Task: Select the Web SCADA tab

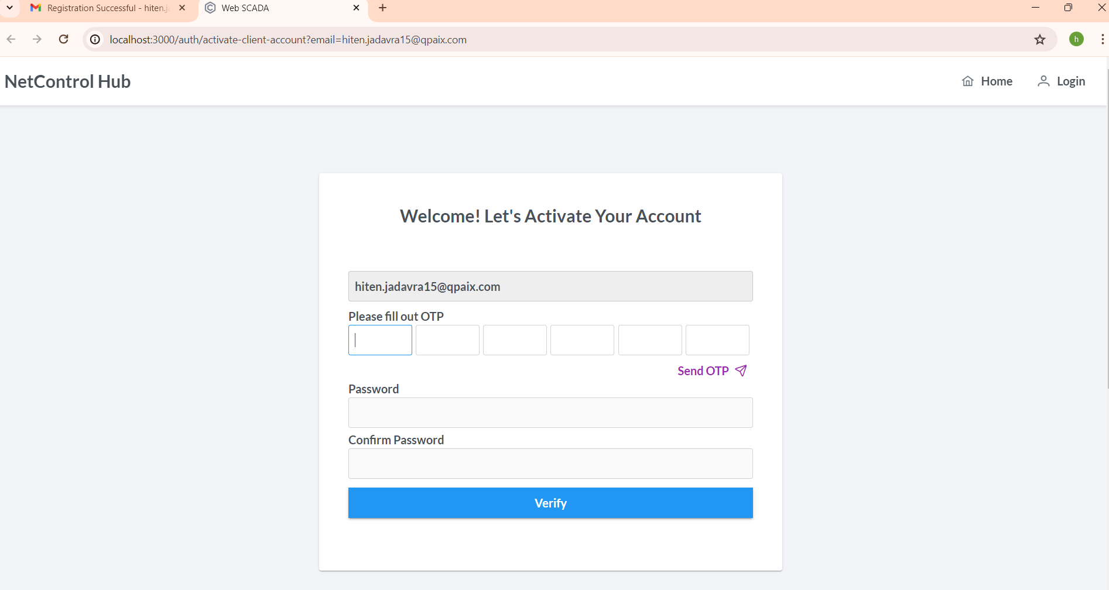Action: click(275, 8)
